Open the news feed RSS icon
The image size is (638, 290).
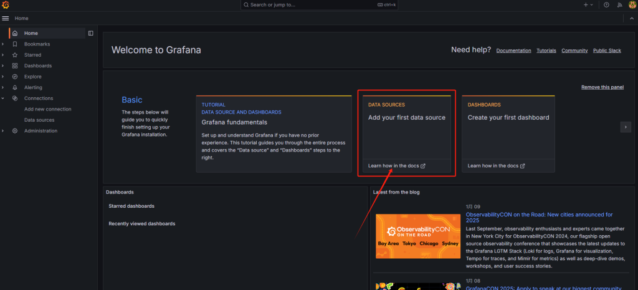tap(620, 5)
